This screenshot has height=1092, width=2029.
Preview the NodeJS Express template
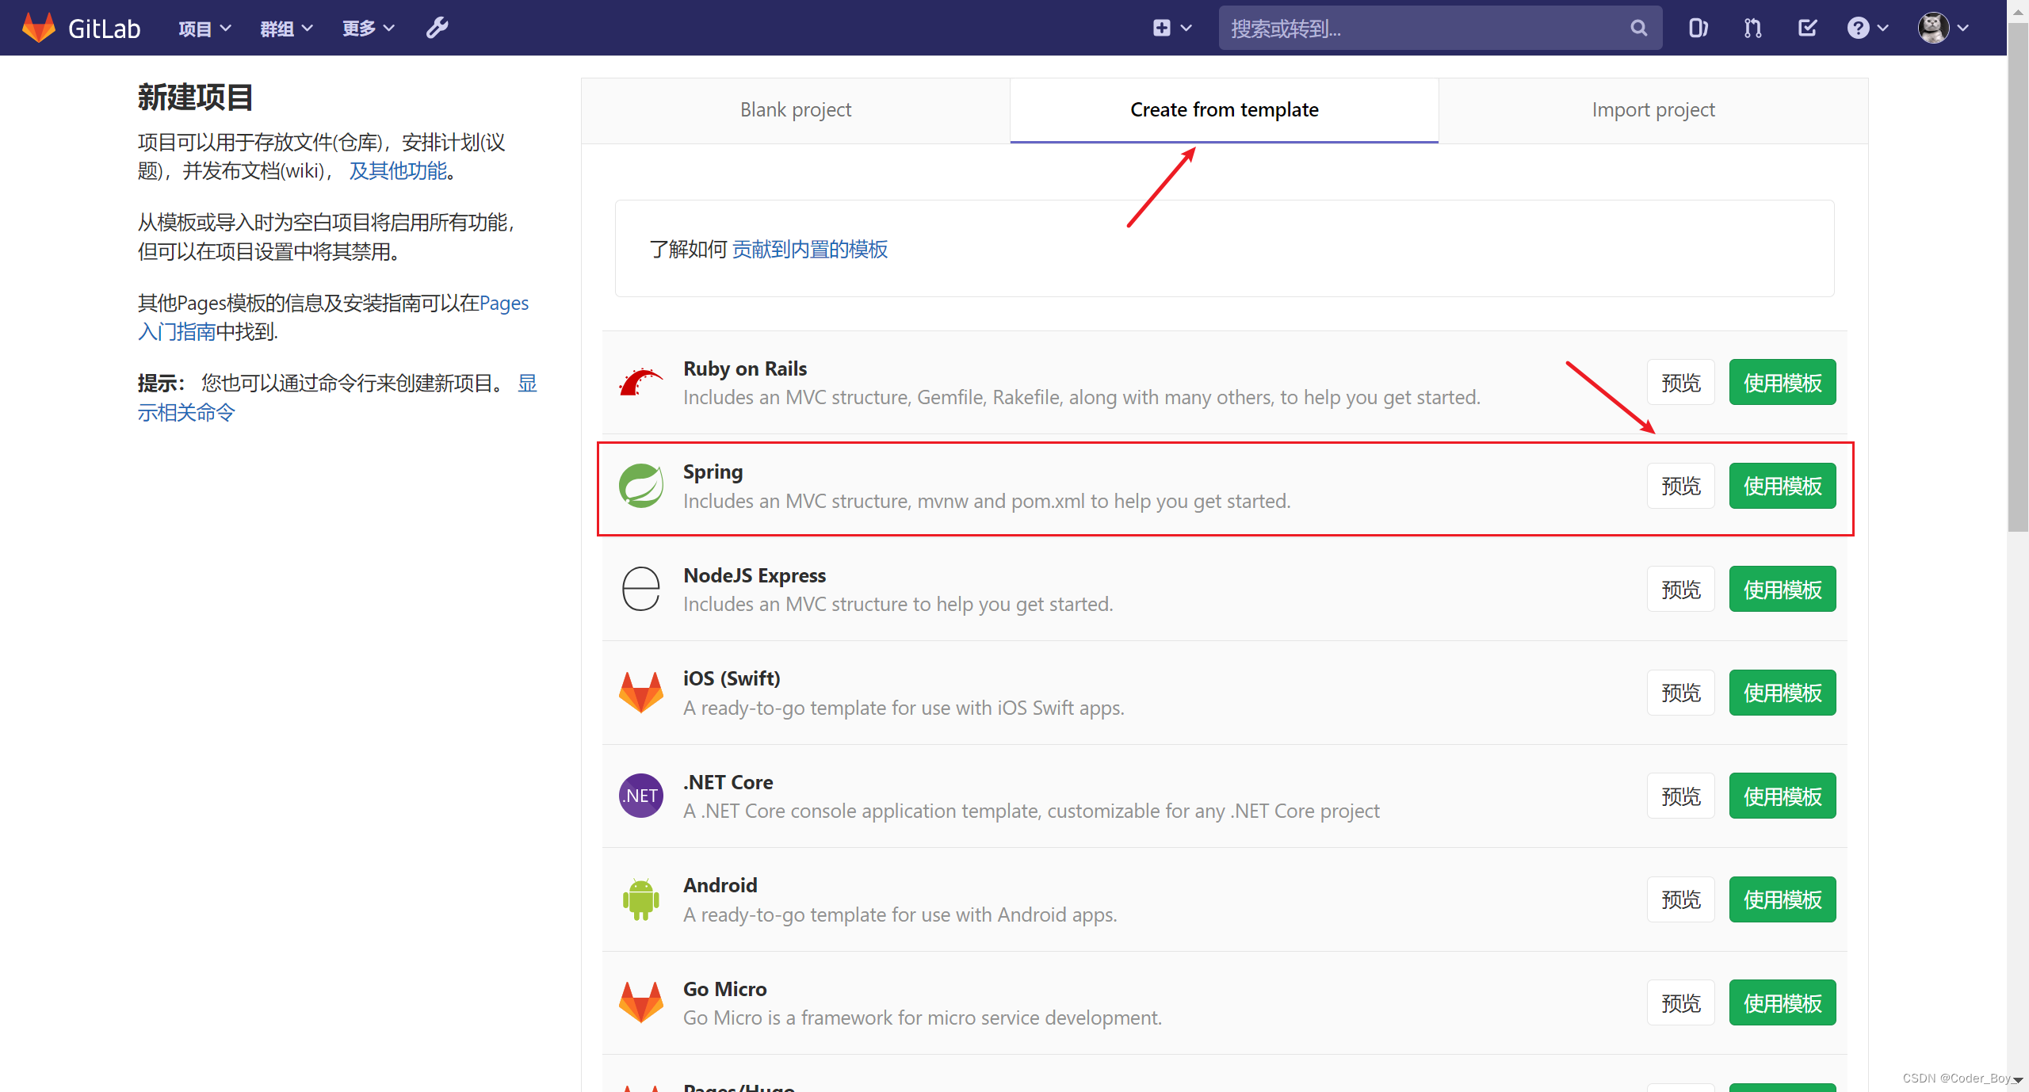[x=1680, y=590]
